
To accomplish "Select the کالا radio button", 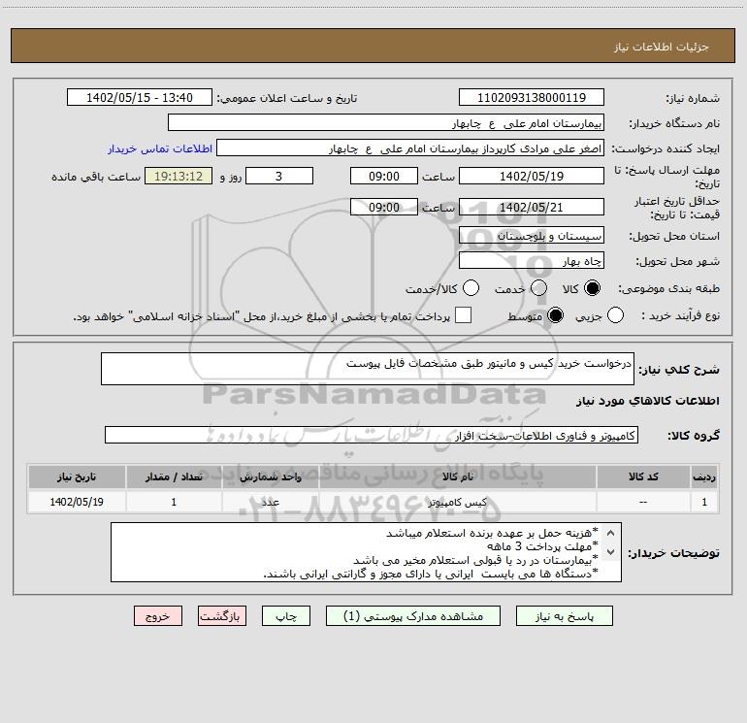I will pos(592,288).
